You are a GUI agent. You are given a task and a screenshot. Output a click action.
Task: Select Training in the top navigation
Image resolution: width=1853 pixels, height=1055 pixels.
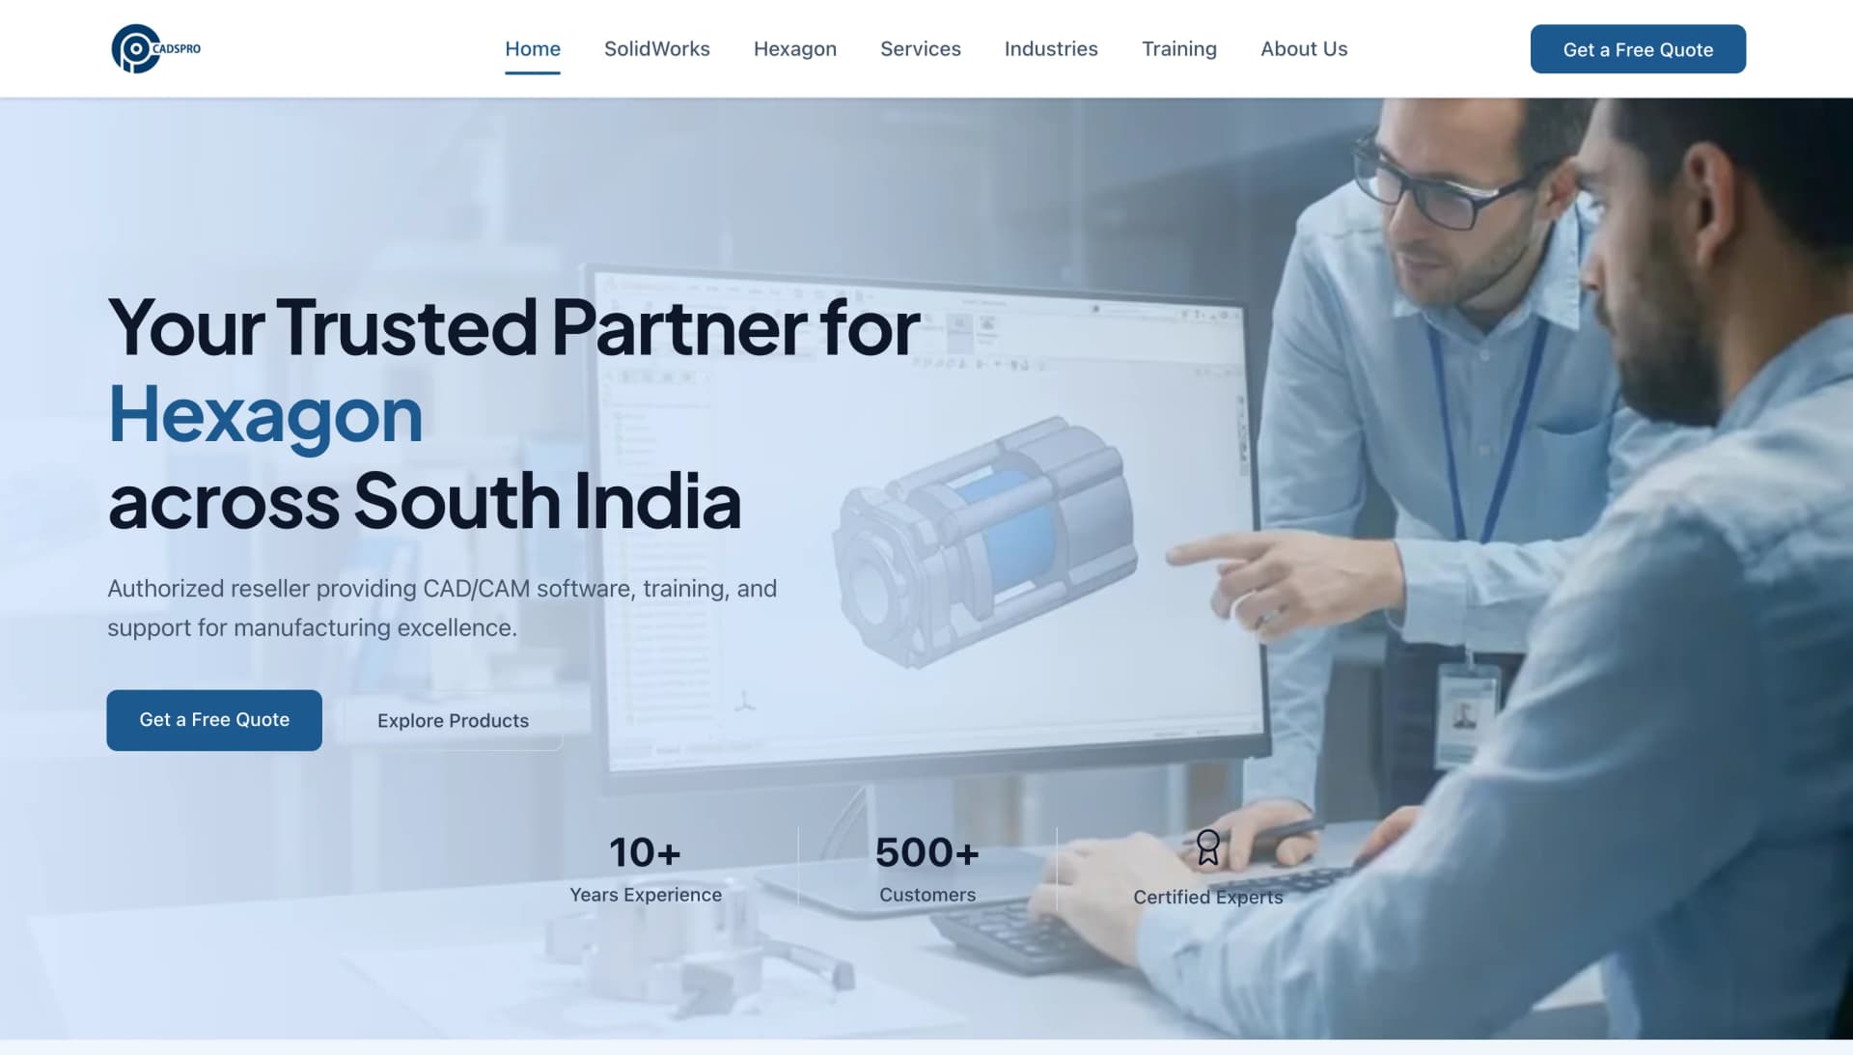point(1179,48)
